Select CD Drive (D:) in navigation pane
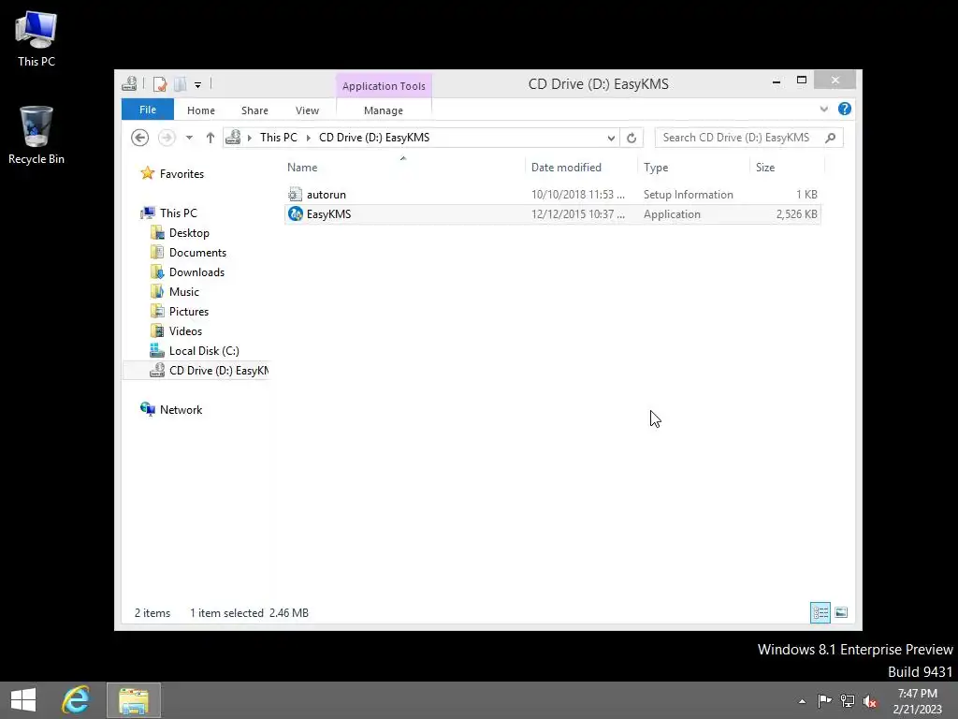Image resolution: width=958 pixels, height=719 pixels. [x=196, y=371]
